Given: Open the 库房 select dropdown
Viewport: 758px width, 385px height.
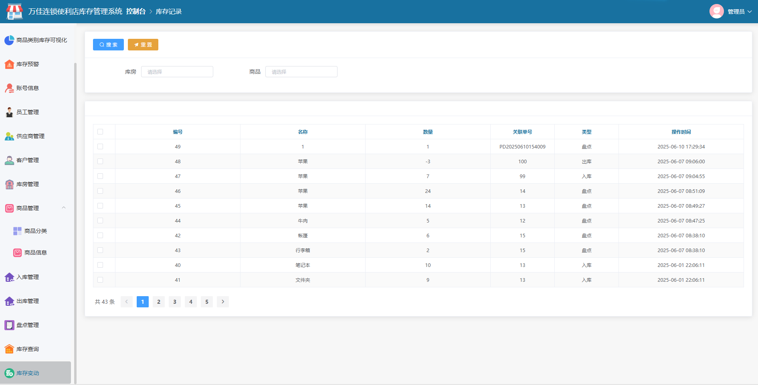Looking at the screenshot, I should [x=177, y=72].
